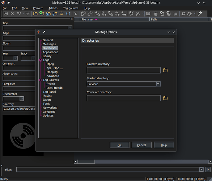
Task: Open the View menu
Action: coord(25,8)
